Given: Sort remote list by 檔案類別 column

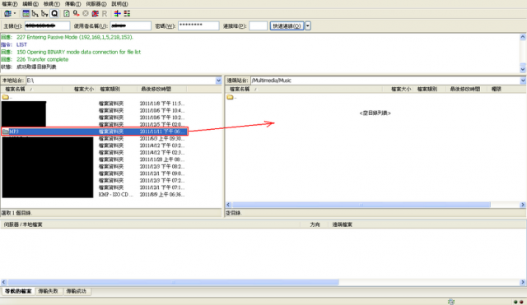Looking at the screenshot, I should coord(430,89).
